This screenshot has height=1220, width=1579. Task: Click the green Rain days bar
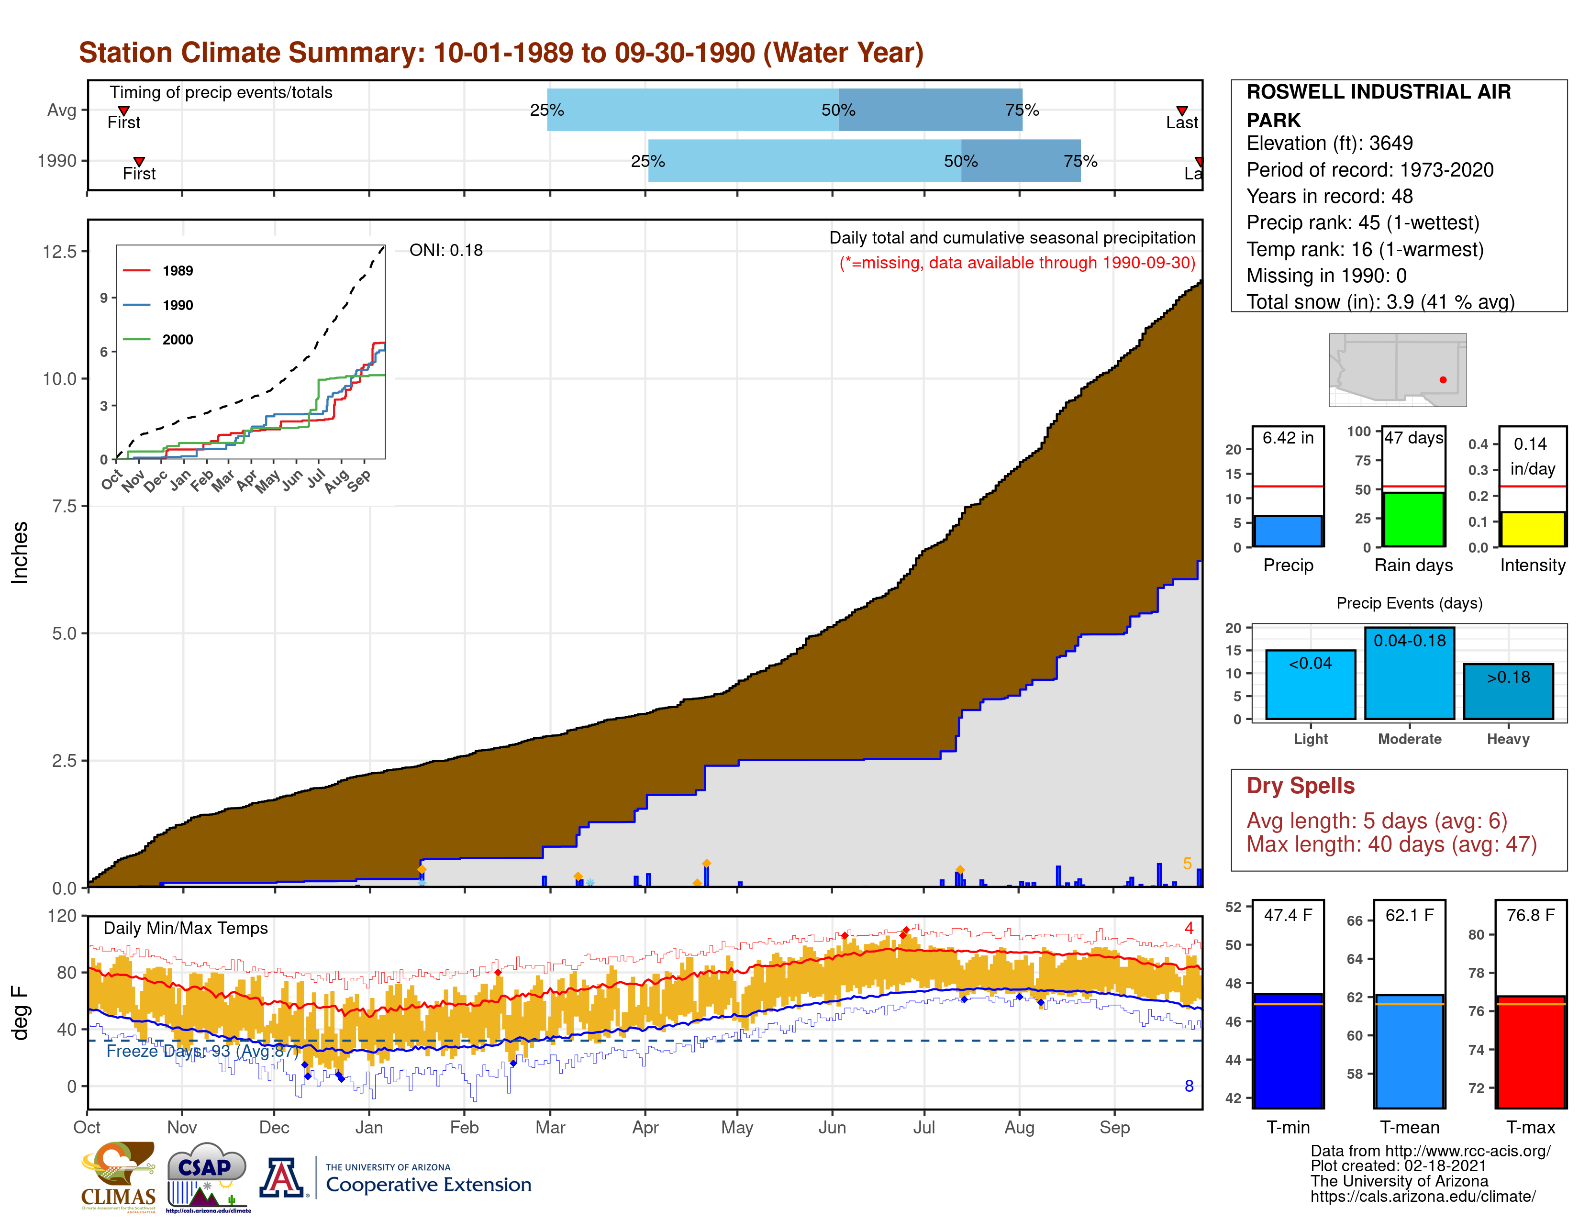(x=1413, y=520)
